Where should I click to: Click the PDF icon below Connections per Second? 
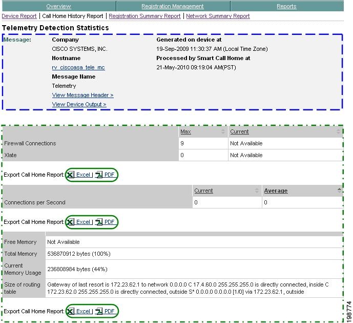(x=99, y=222)
